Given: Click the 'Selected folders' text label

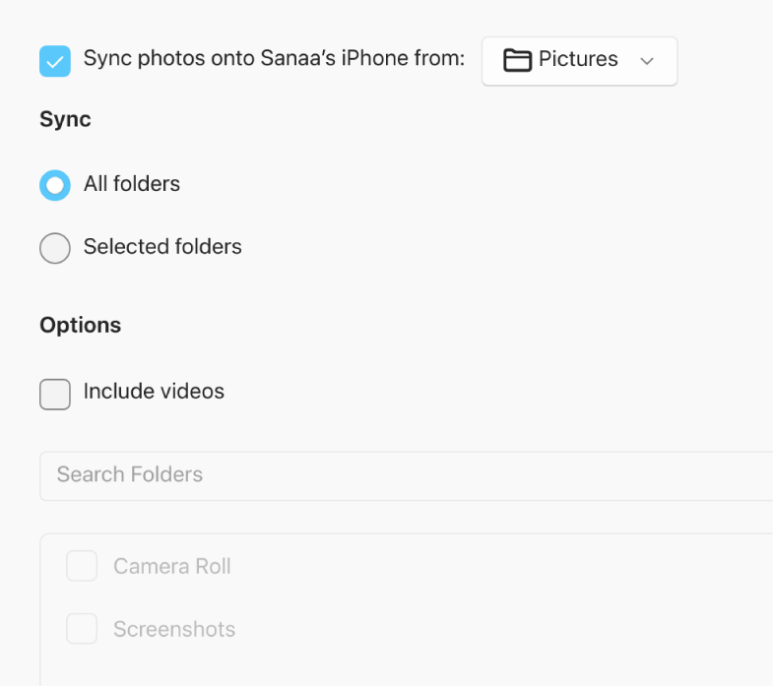Looking at the screenshot, I should [x=162, y=247].
